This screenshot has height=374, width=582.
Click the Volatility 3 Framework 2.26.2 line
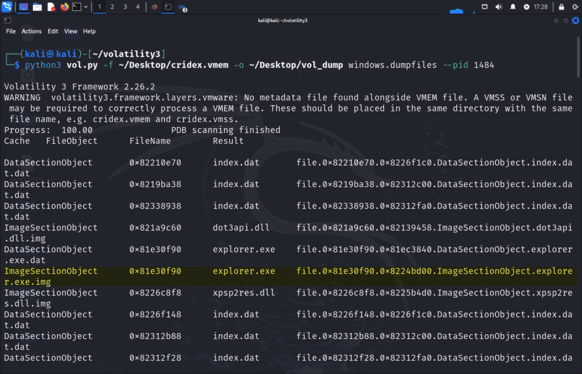tap(80, 87)
